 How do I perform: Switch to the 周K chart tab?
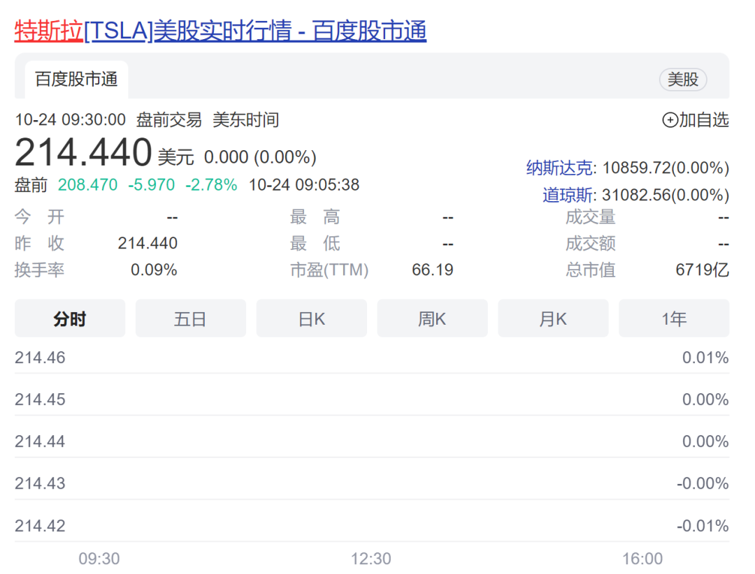[x=433, y=318]
